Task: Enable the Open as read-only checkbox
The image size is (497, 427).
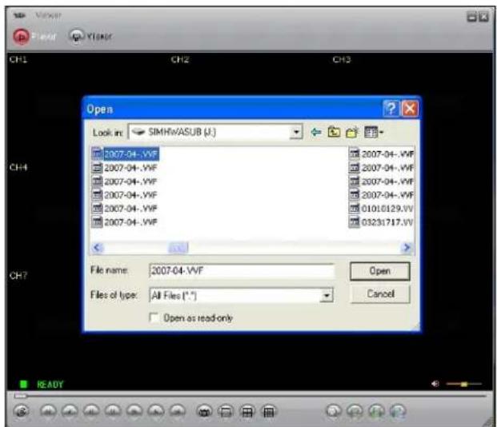Action: 155,317
